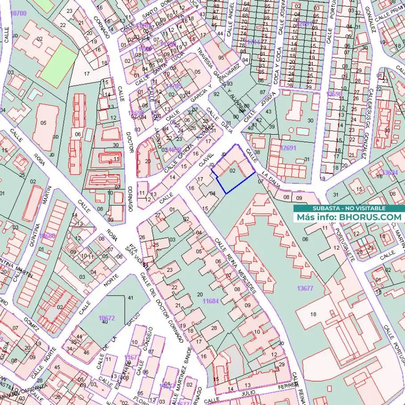Click the blue-outlined parcel labeled 02
Screen dimensions: 405x405
(234, 169)
